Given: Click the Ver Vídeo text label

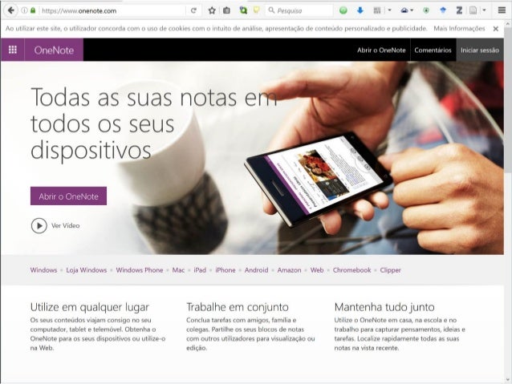Looking at the screenshot, I should click(x=65, y=226).
